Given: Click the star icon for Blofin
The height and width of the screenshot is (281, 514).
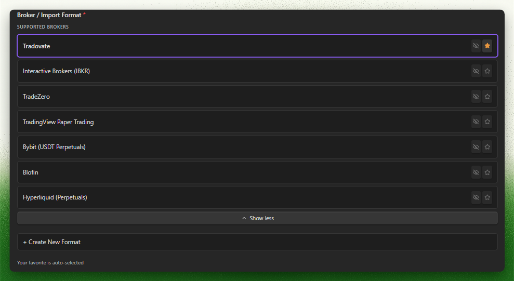Looking at the screenshot, I should [487, 172].
